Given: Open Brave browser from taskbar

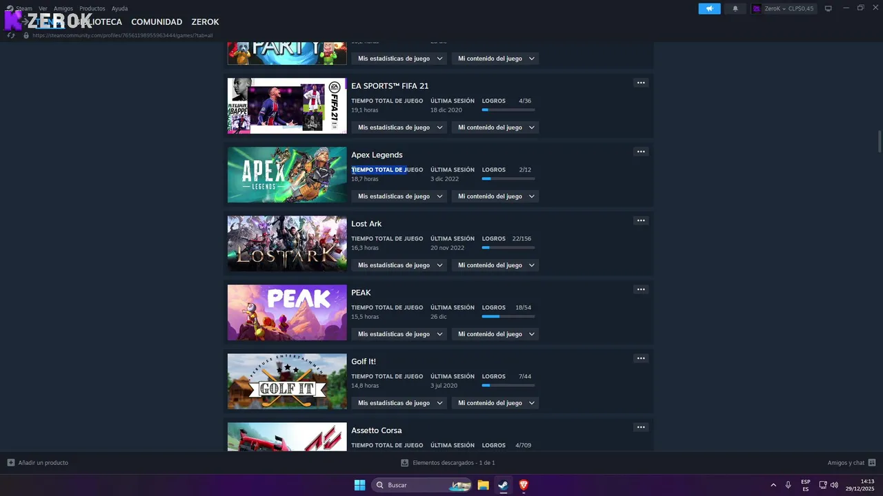Looking at the screenshot, I should (x=524, y=485).
